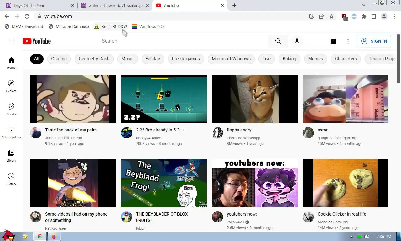Image resolution: width=401 pixels, height=241 pixels.
Task: Open Cookie Clicker in real life title
Action: click(342, 214)
